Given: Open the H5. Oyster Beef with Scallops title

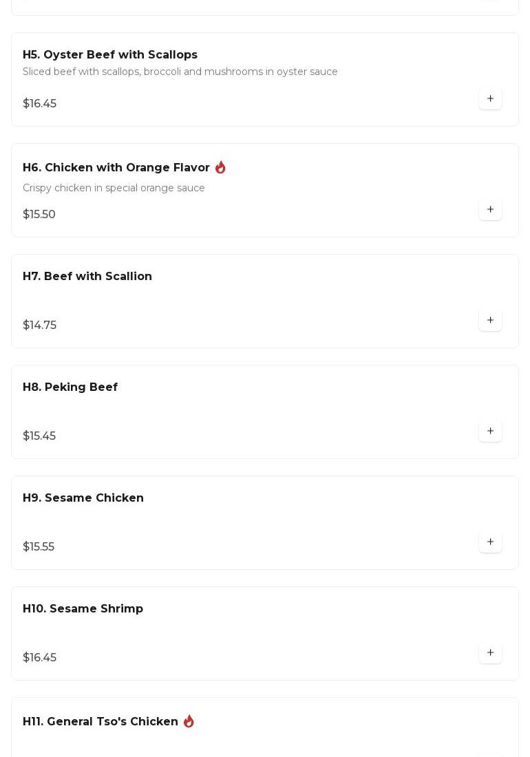Looking at the screenshot, I should coord(110,55).
